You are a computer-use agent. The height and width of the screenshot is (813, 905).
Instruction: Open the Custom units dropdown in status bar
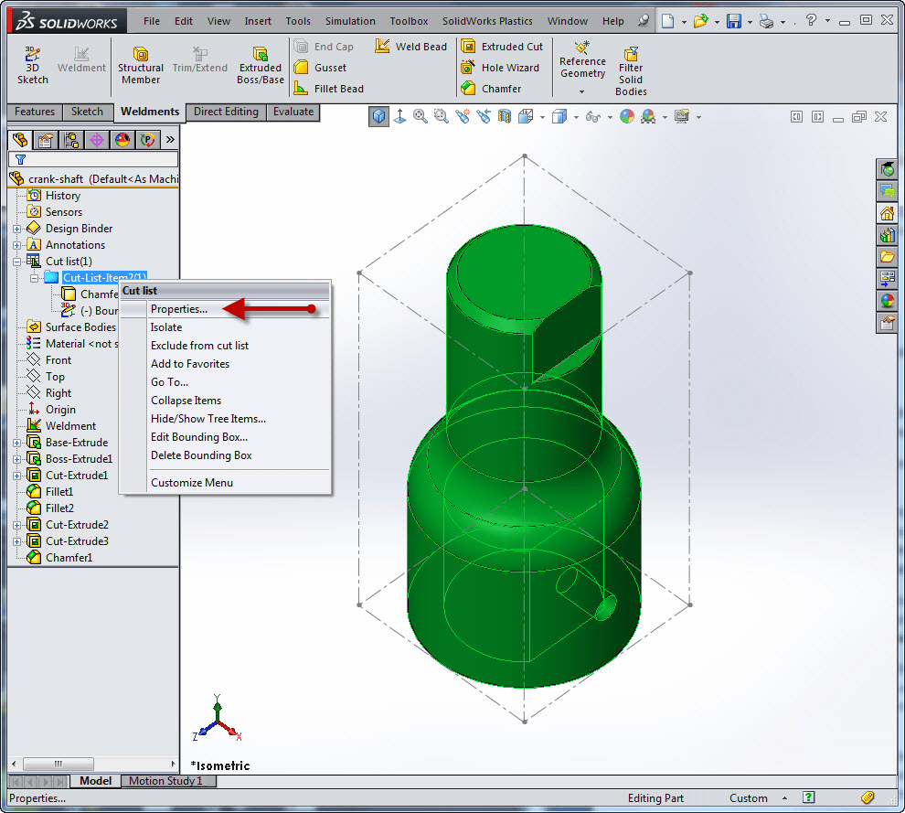click(785, 798)
